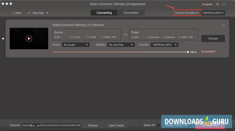This screenshot has height=131, width=235.
Task: Toggle the task selection dot beside the thumbnail
Action: 3,39
